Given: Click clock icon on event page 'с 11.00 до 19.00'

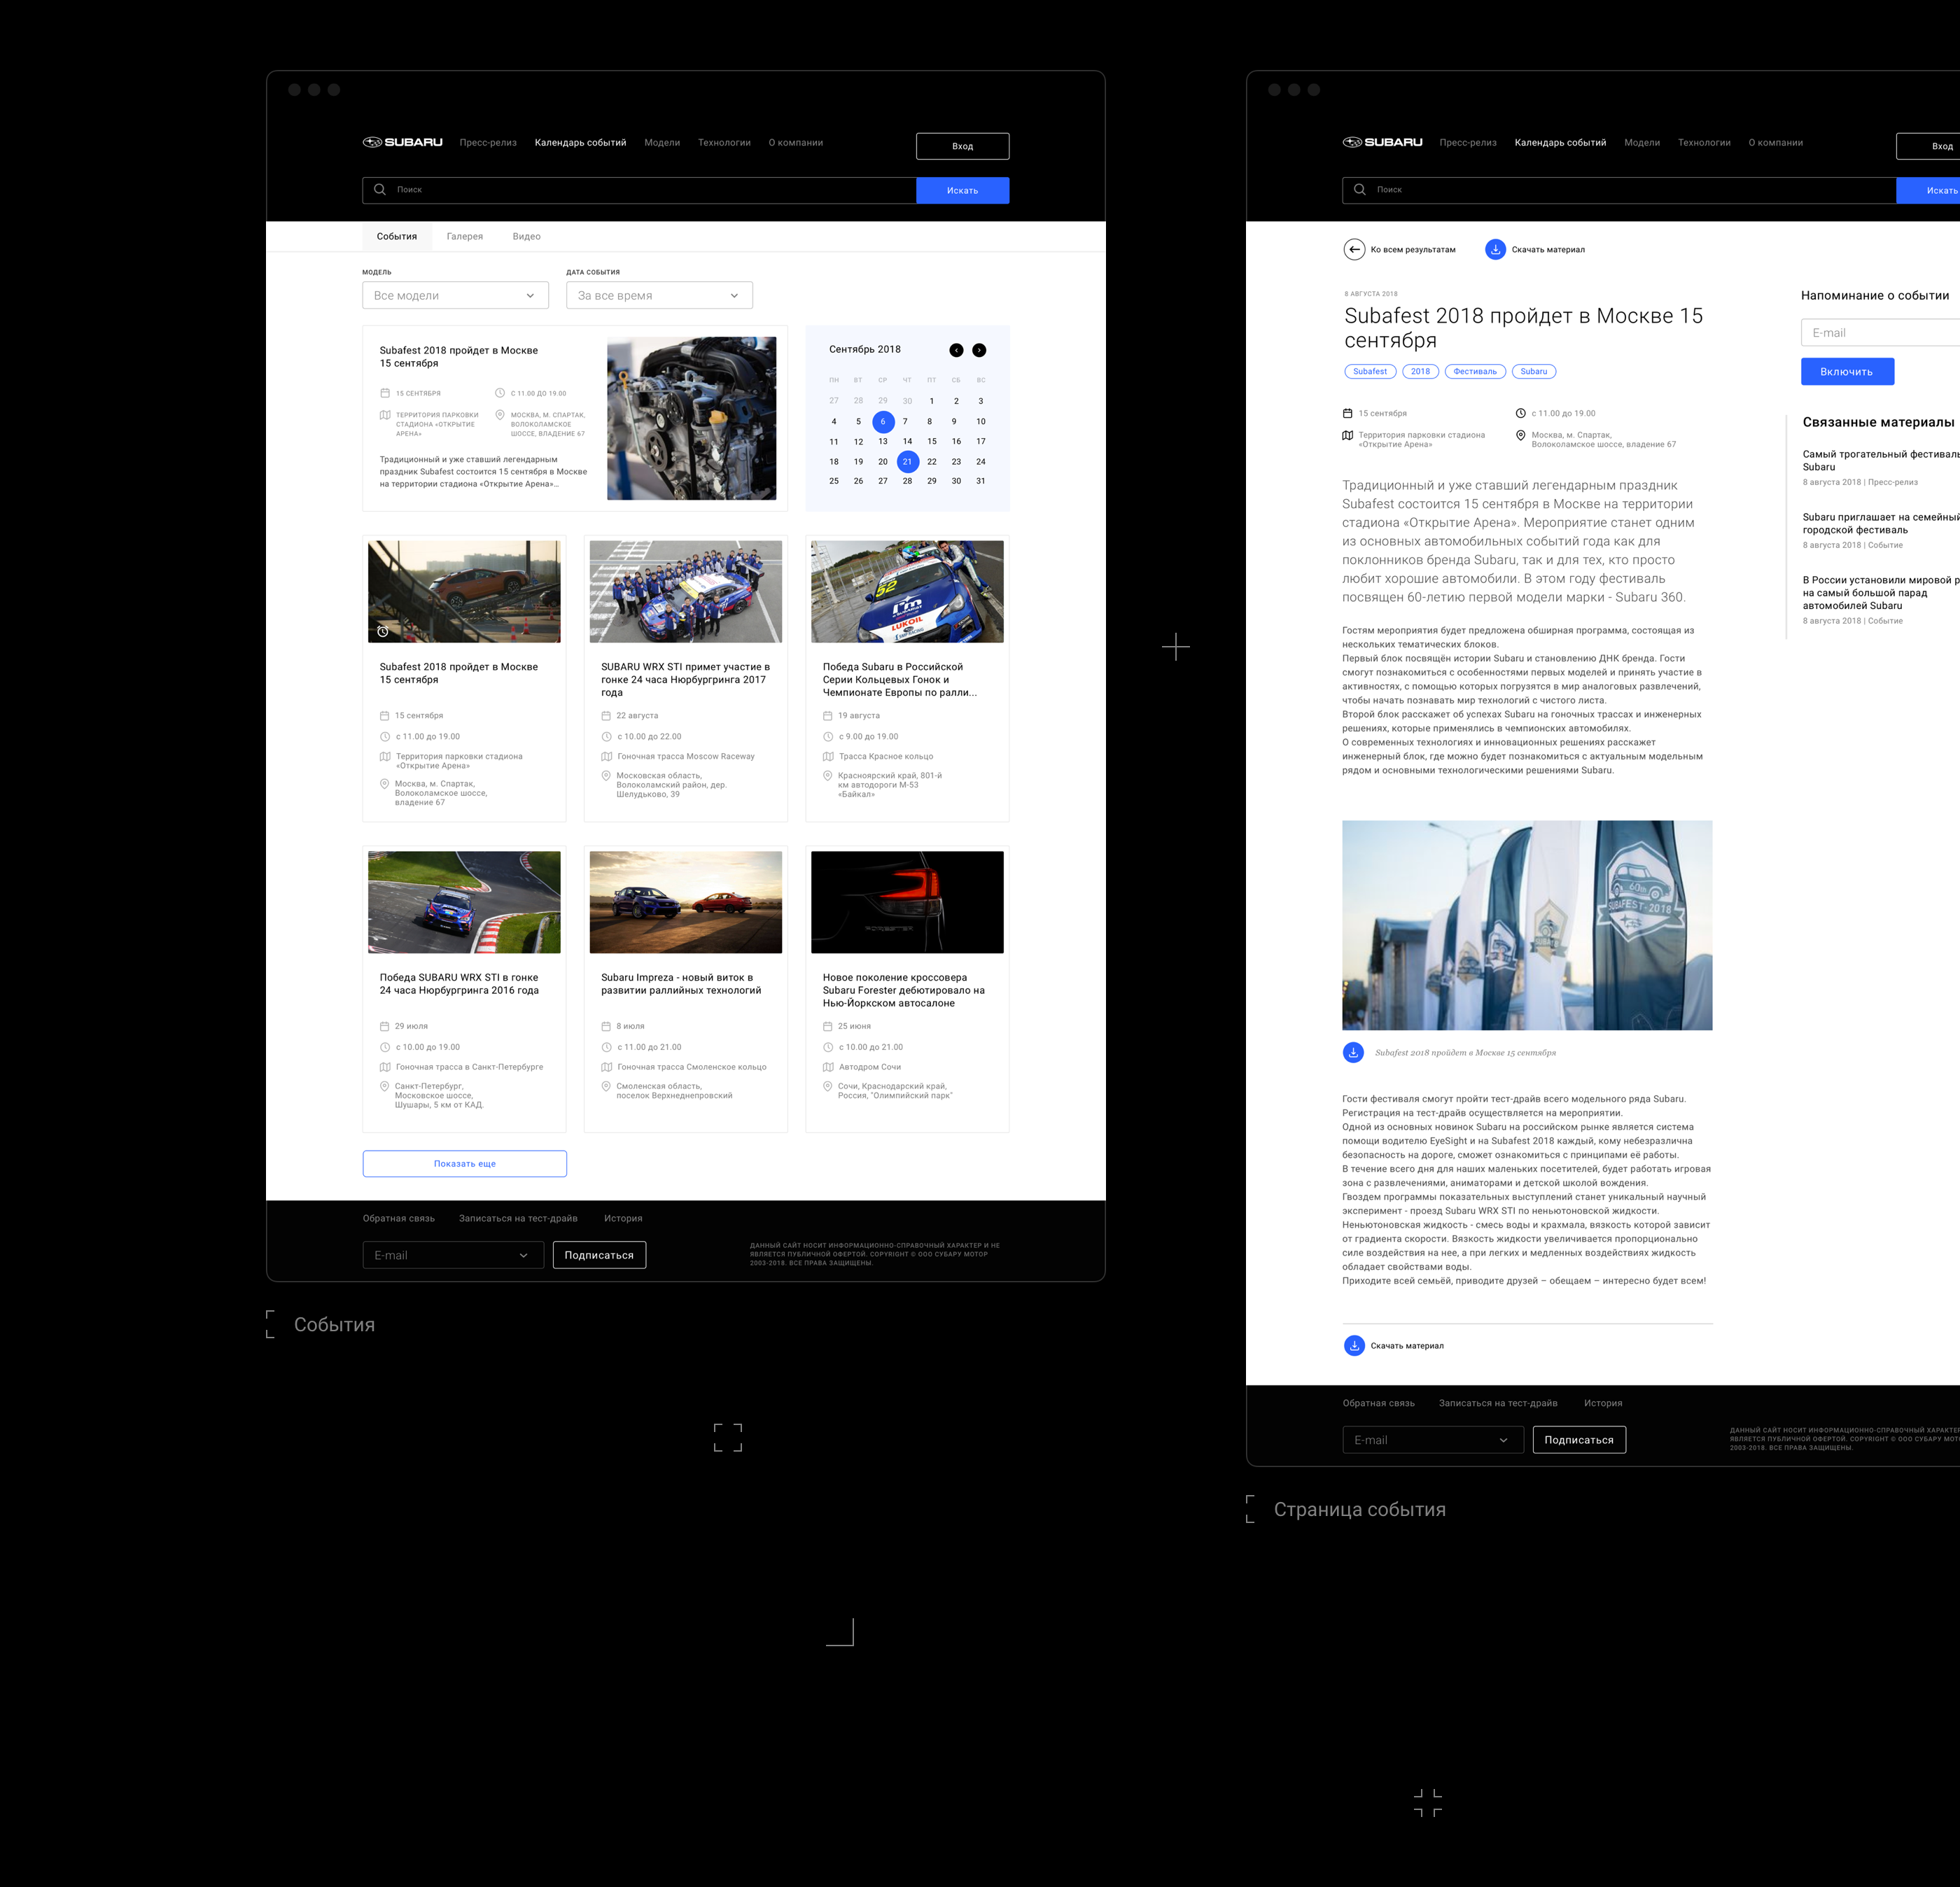Looking at the screenshot, I should pos(1521,413).
